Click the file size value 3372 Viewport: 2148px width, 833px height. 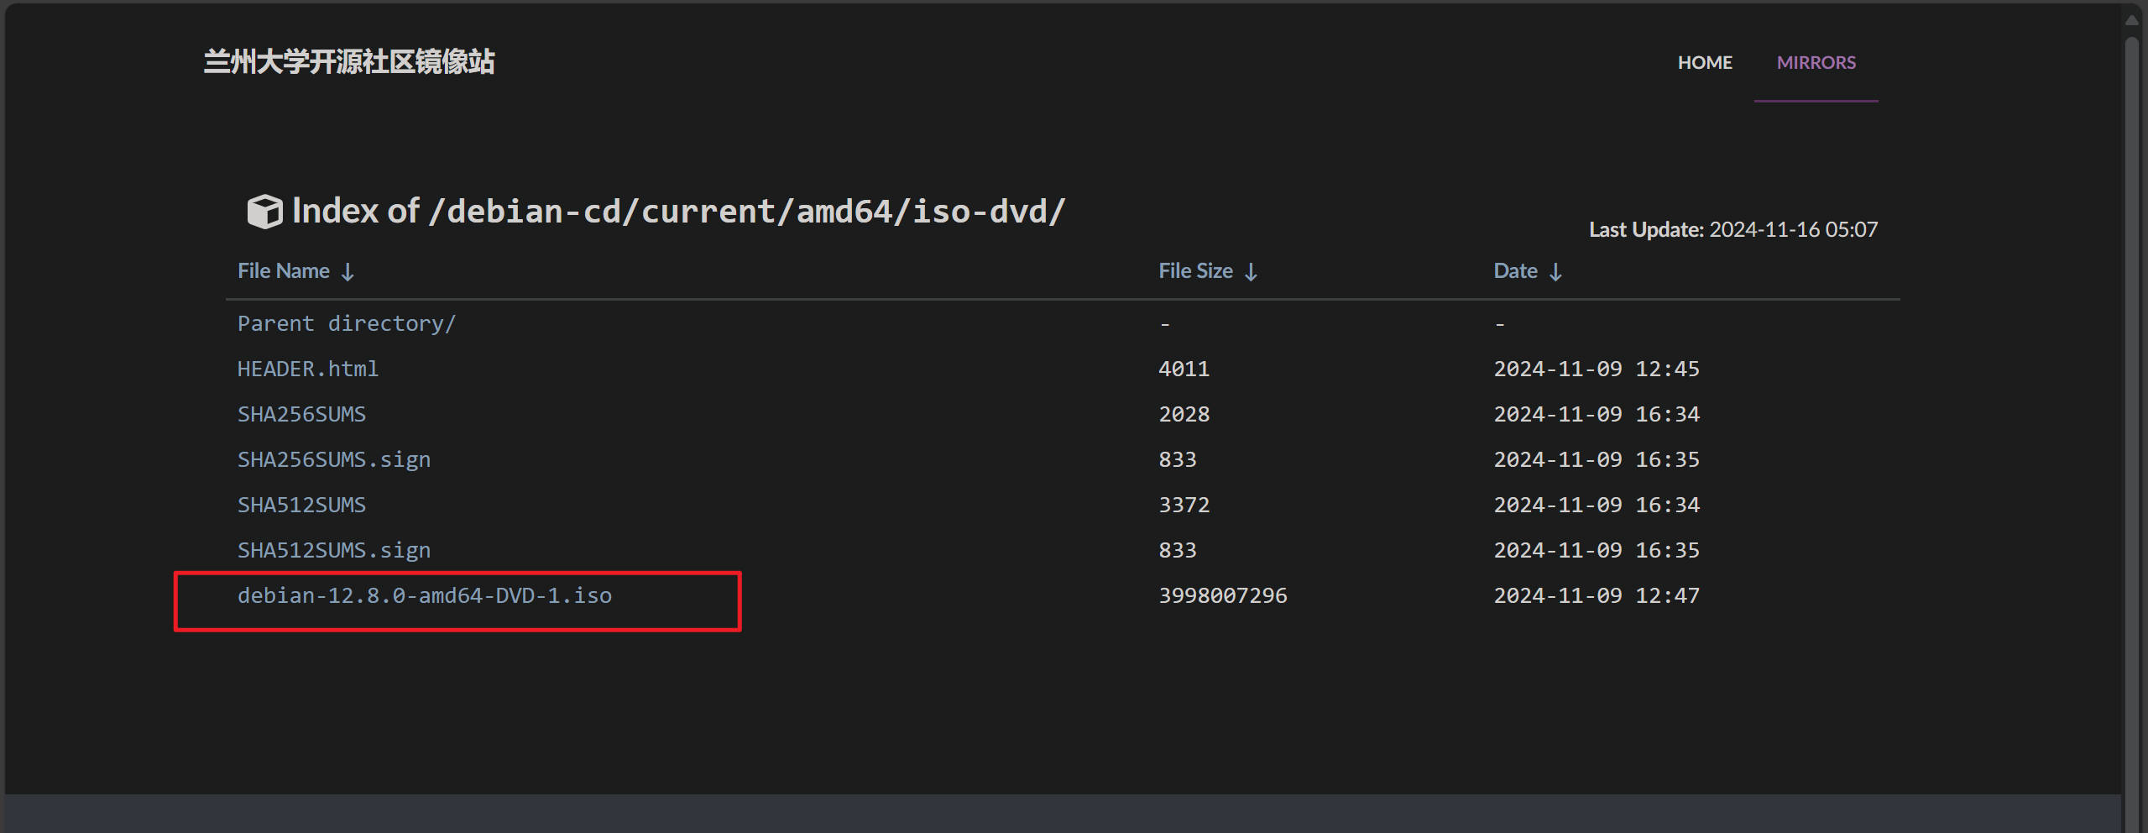[x=1184, y=505]
